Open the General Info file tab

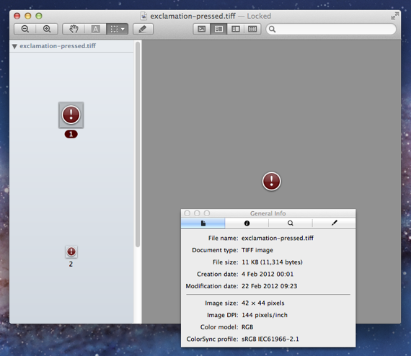tap(203, 223)
